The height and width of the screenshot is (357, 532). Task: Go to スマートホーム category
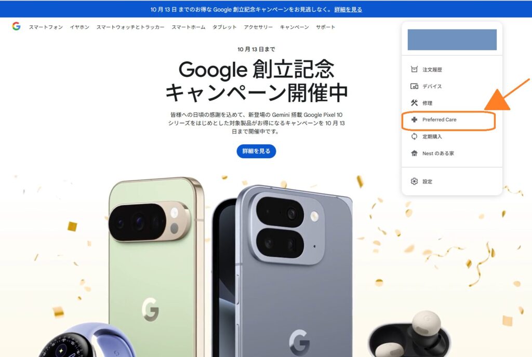click(188, 27)
